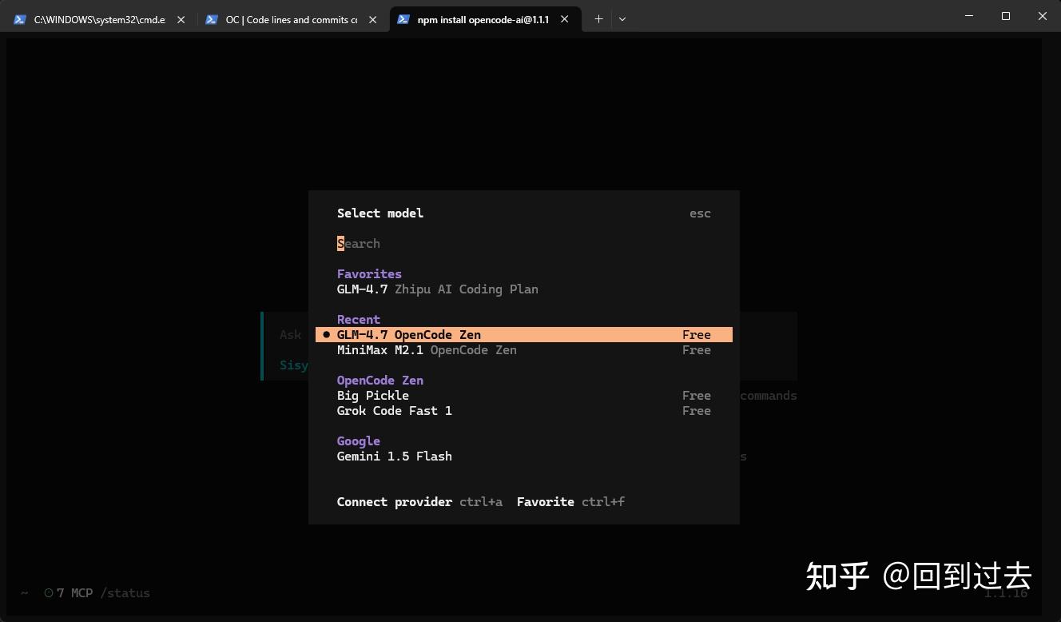
Task: Close the C:\WINDOWS\system32\cmd.exe tab
Action: coord(181,19)
